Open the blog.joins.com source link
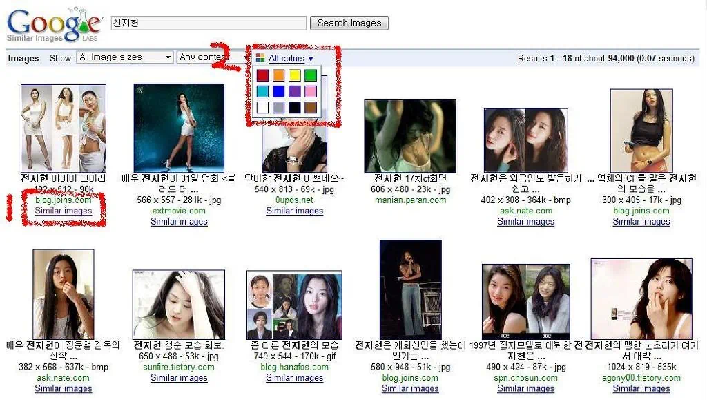 [63, 200]
